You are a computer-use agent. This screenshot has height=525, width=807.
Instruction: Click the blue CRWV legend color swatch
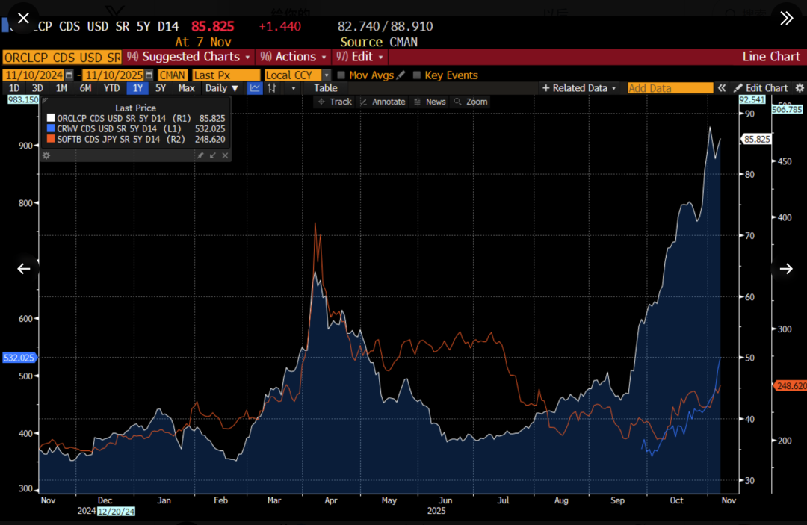pyautogui.click(x=51, y=128)
